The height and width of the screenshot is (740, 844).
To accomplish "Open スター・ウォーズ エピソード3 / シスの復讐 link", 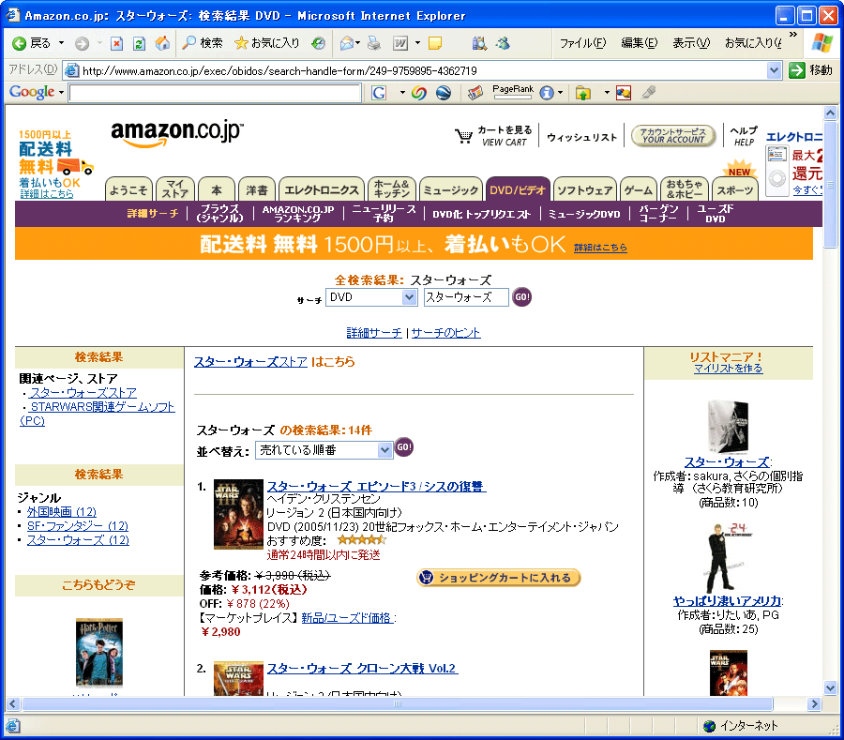I will 376,487.
